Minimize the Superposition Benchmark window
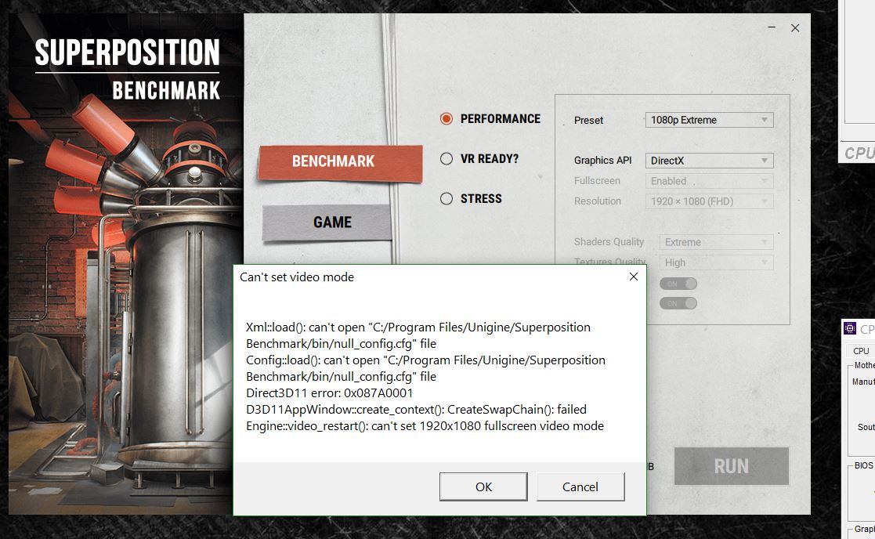 click(772, 27)
